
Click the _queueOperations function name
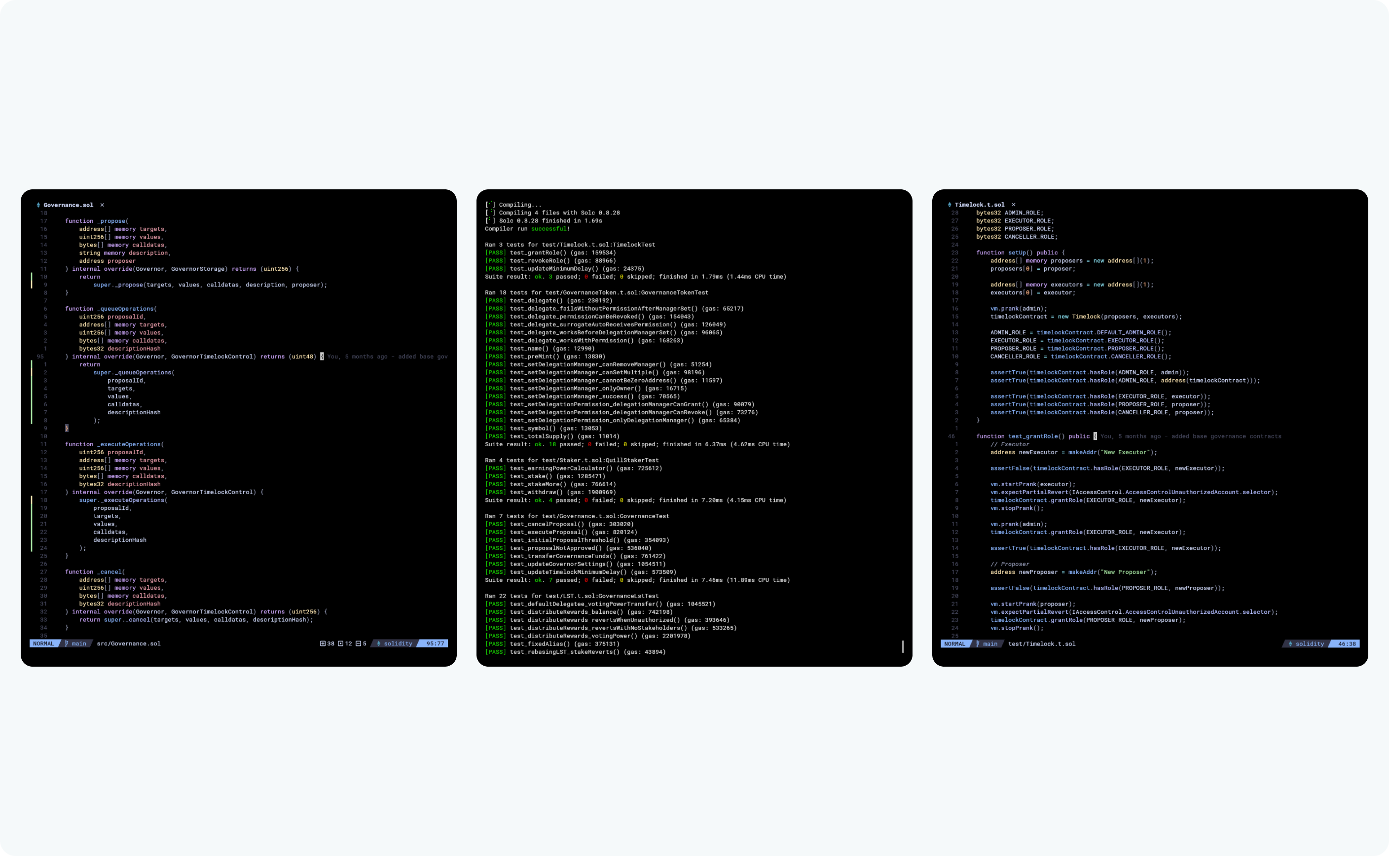(125, 309)
